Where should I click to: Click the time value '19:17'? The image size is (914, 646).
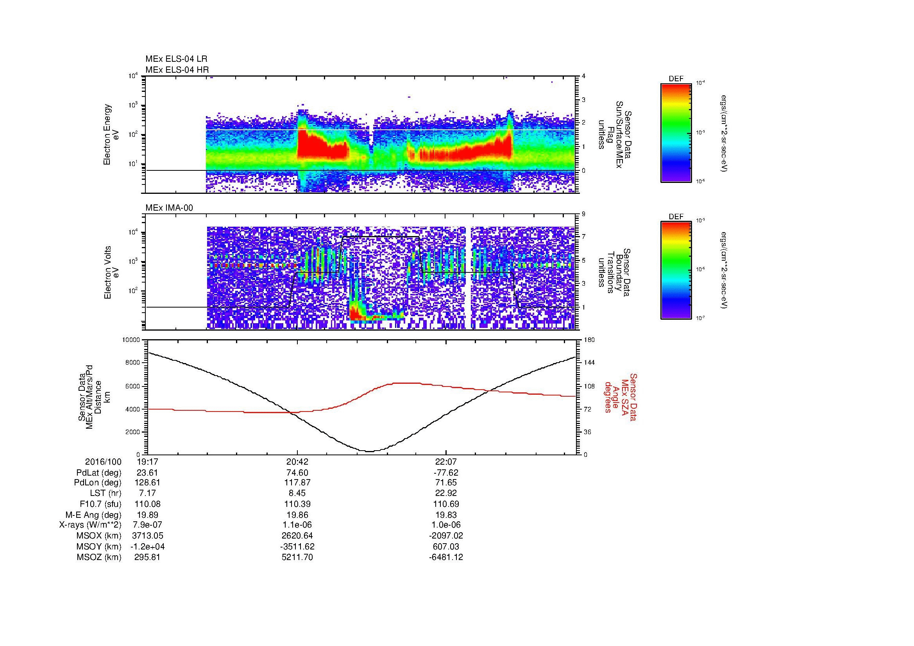click(148, 462)
